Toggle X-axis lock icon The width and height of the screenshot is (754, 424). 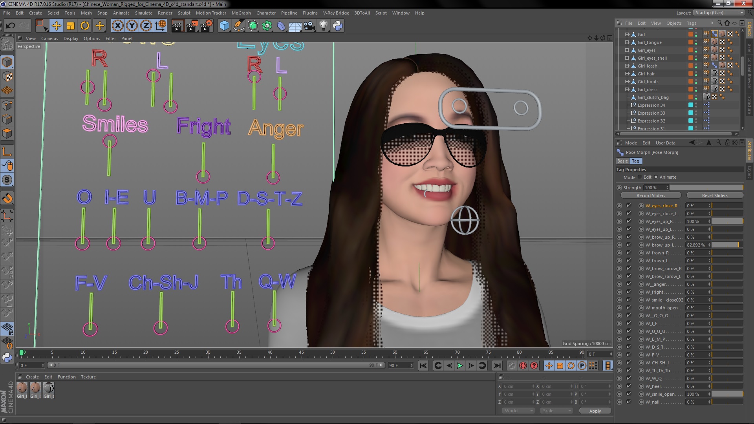coord(117,26)
